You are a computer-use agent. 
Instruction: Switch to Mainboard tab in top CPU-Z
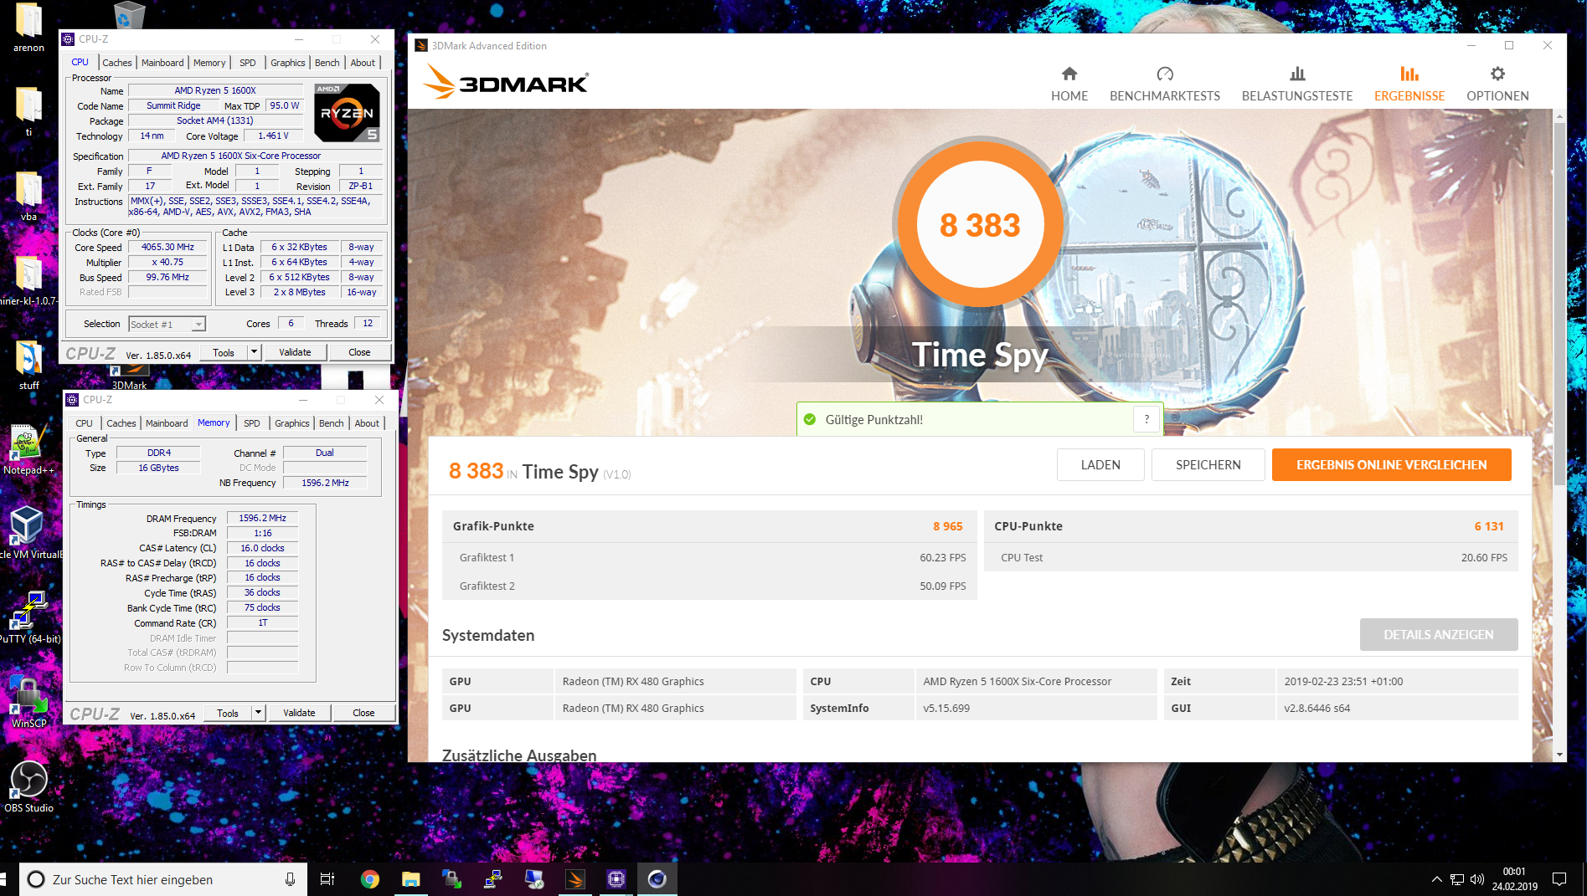point(162,63)
